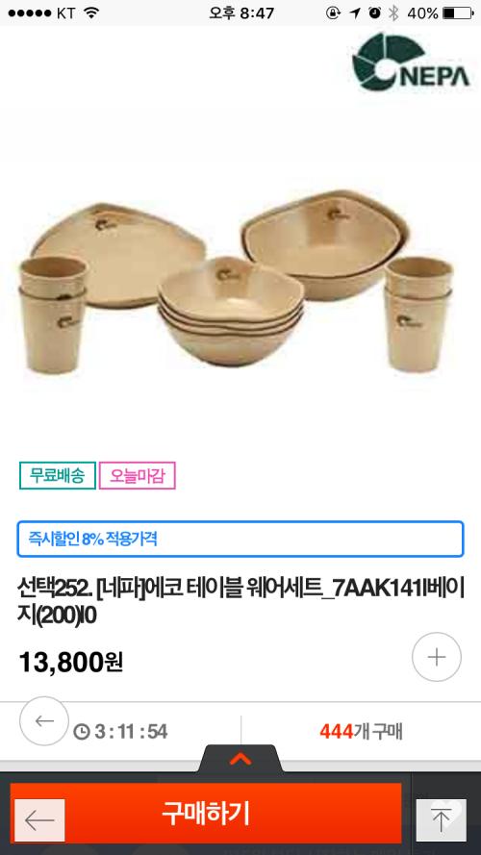Tap the Wi-Fi icon in the status bar
The image size is (481, 855).
click(91, 13)
